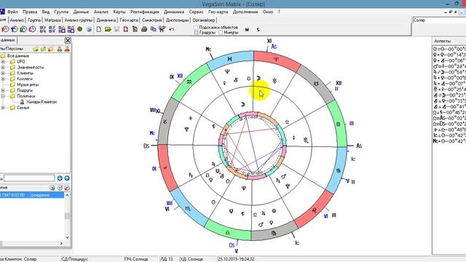Click the red clock chart icon in toolbar
The width and height of the screenshot is (466, 262).
click(x=5, y=29)
